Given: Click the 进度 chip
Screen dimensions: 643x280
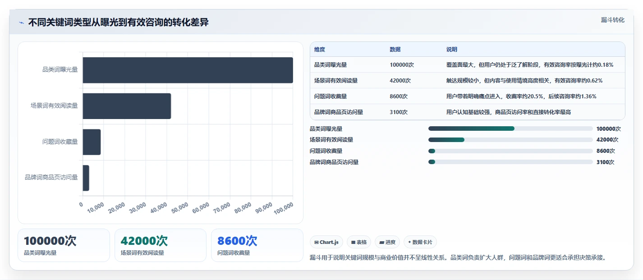Looking at the screenshot, I should point(387,242).
